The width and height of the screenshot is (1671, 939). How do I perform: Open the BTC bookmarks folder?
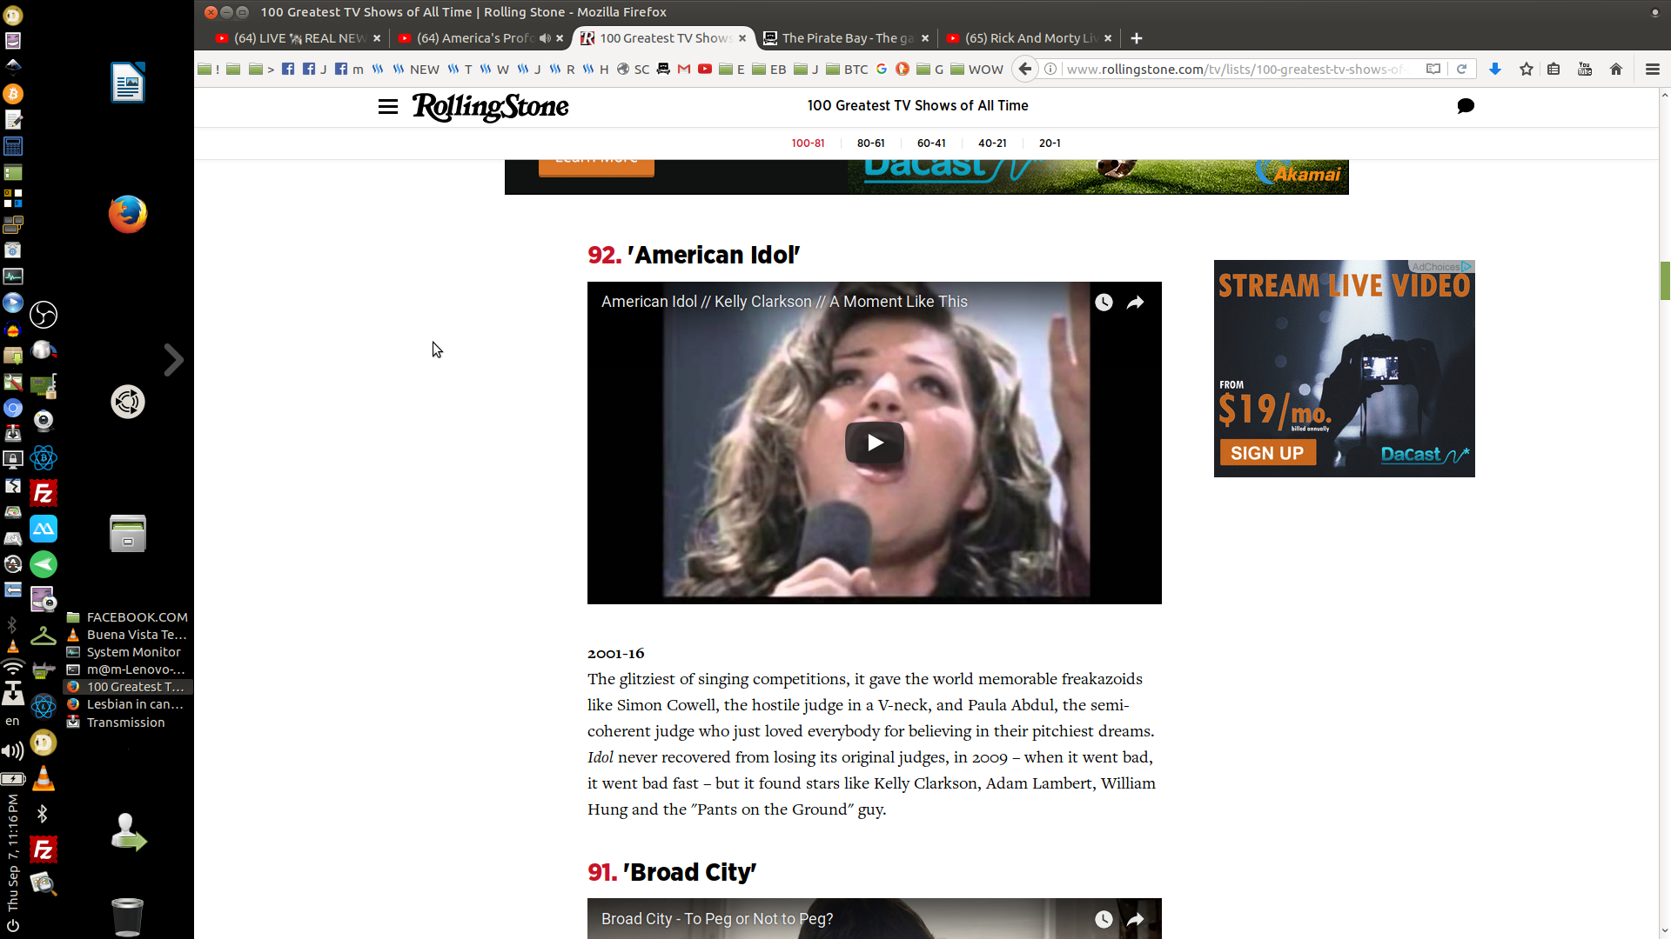(847, 69)
